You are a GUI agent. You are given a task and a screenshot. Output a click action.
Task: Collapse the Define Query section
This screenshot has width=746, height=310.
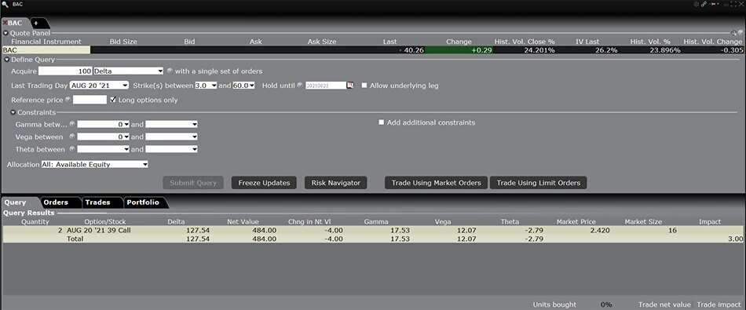[7, 60]
